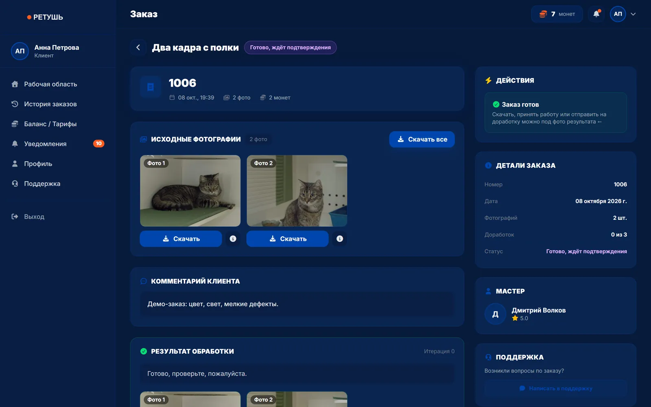Open source thumbnail Фото 2 of sitting cat
Image resolution: width=651 pixels, height=407 pixels.
297,191
